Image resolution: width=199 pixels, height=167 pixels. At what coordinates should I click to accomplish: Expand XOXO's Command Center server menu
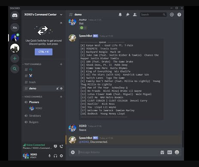pyautogui.click(x=61, y=15)
